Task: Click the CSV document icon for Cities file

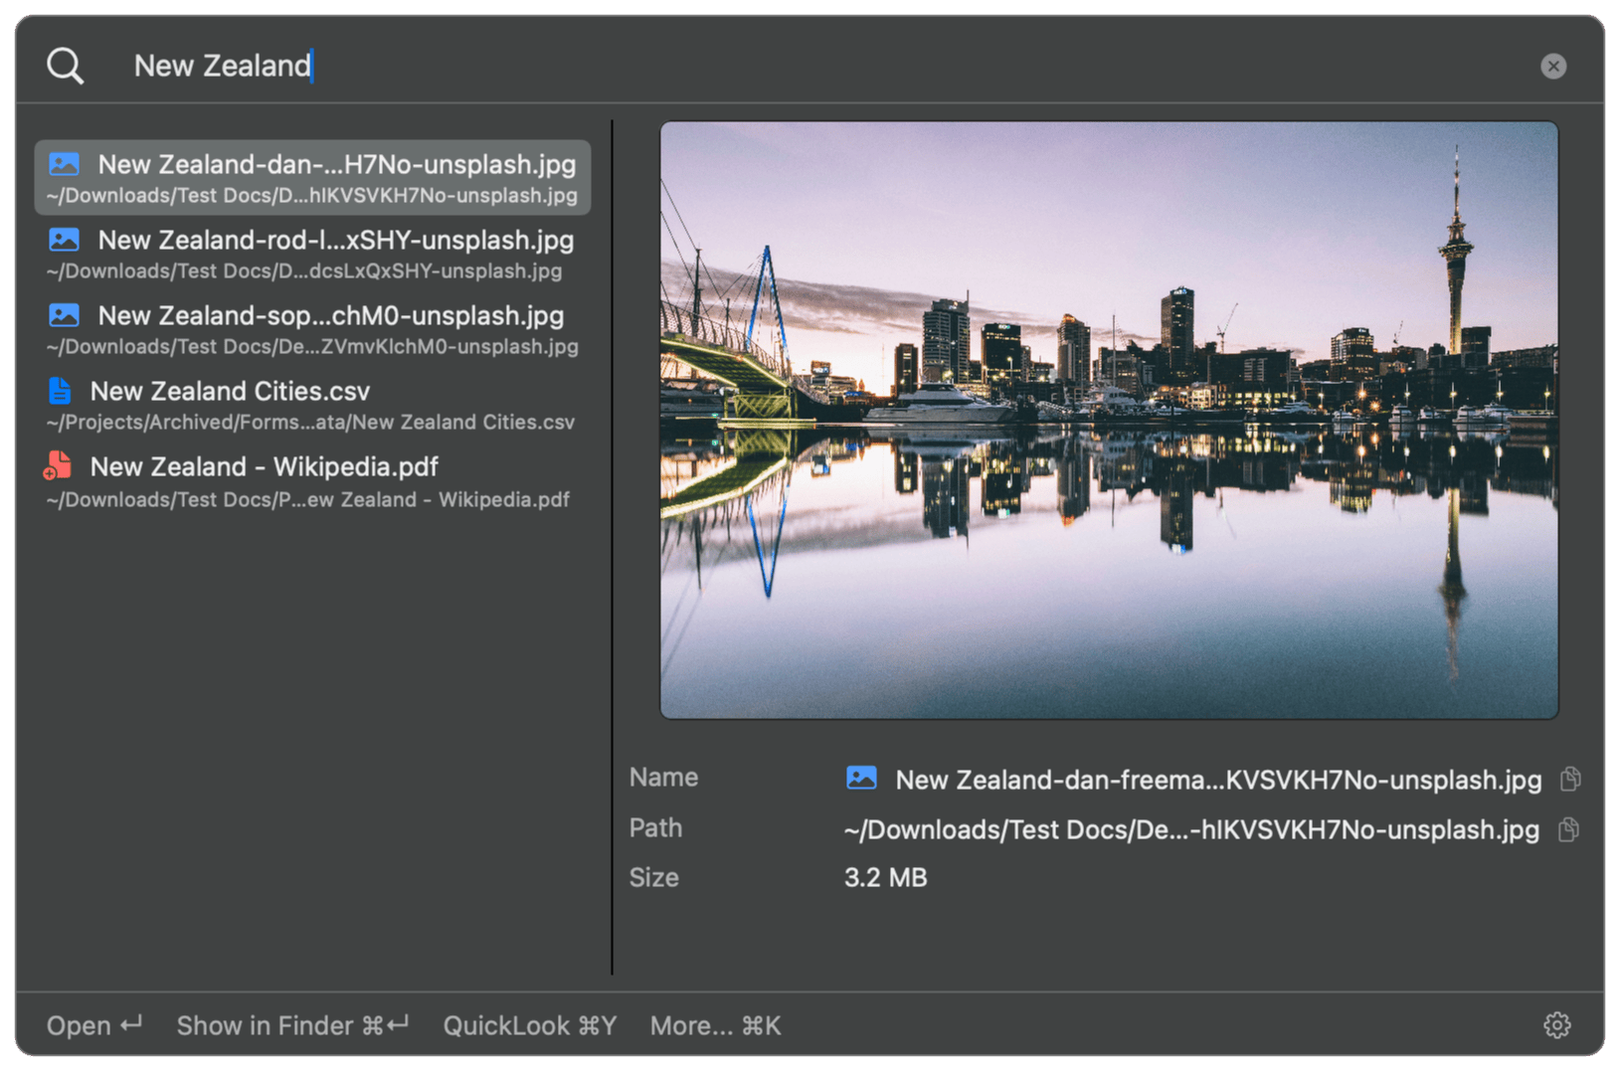Action: [60, 391]
